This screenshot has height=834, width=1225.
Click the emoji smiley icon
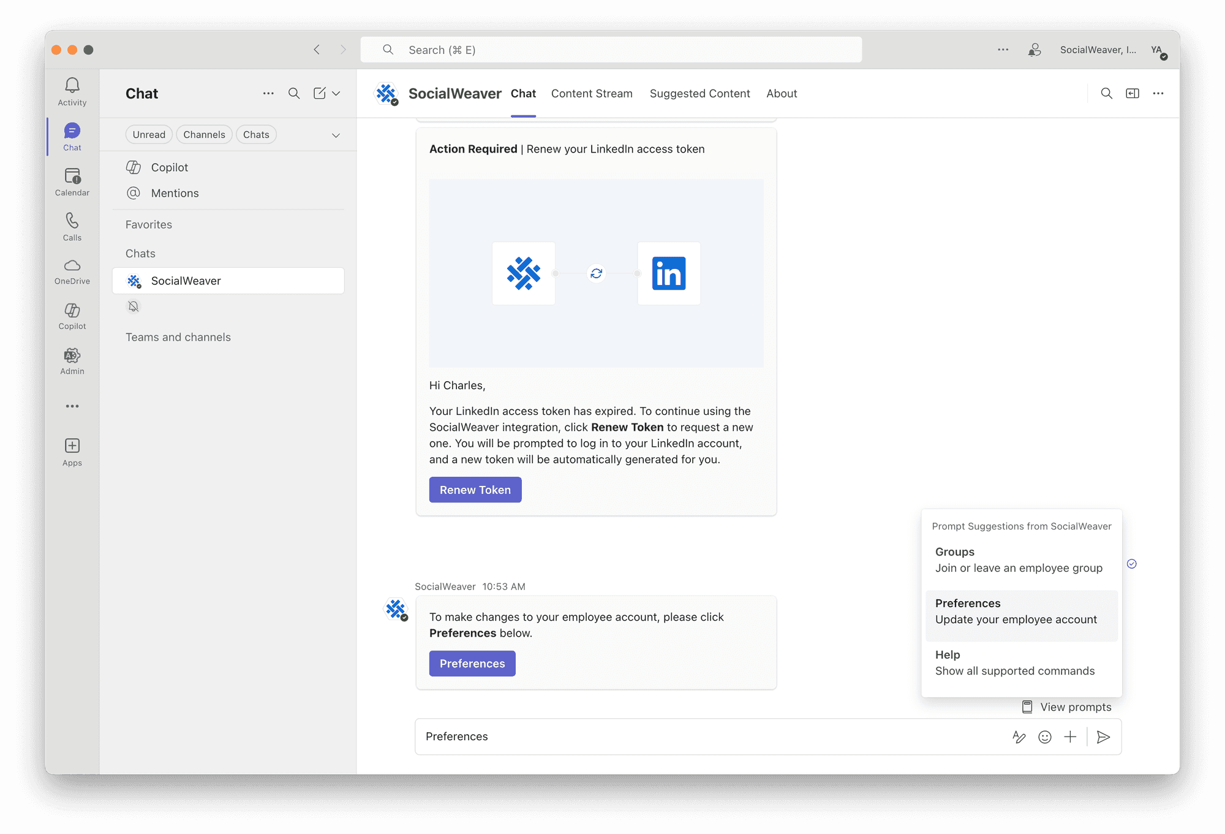1045,737
